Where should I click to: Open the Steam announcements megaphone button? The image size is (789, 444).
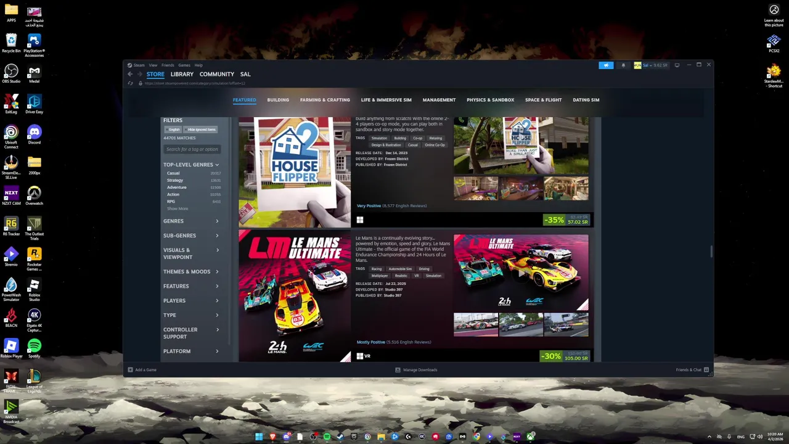[x=606, y=65]
